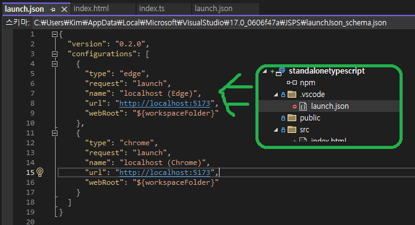Collapse the Edge configuration block on line 4

(54, 64)
